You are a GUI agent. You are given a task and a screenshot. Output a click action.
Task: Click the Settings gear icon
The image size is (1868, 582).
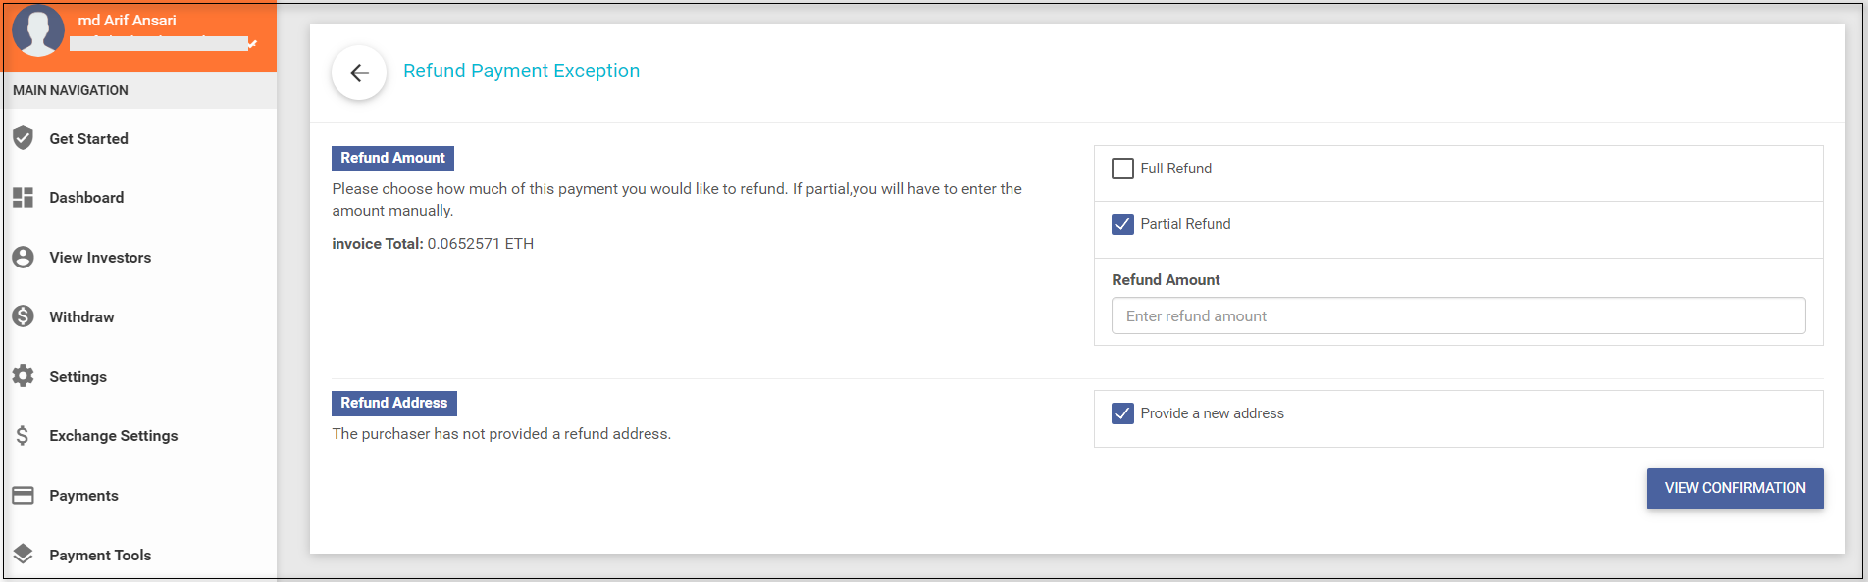[24, 376]
